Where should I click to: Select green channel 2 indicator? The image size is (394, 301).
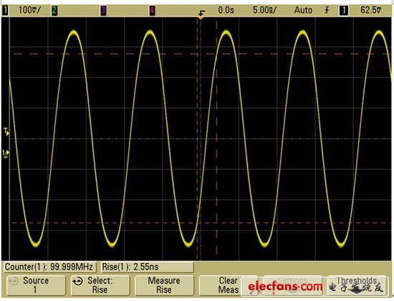pyautogui.click(x=54, y=11)
